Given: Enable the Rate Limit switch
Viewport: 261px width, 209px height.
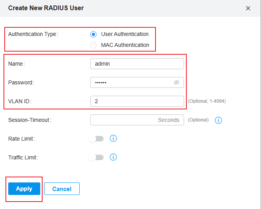Looking at the screenshot, I should coord(96,139).
